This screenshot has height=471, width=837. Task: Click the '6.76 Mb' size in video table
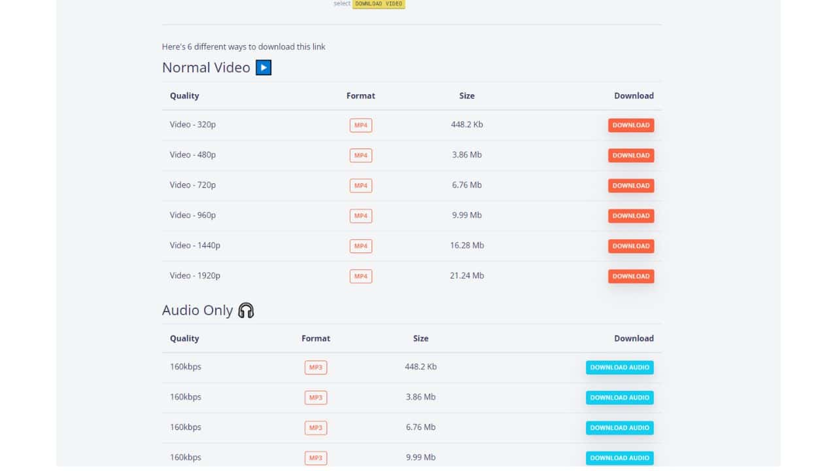pyautogui.click(x=467, y=184)
